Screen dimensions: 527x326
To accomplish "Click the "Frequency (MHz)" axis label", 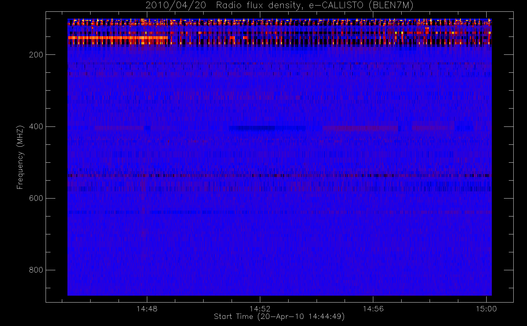I will tap(20, 157).
